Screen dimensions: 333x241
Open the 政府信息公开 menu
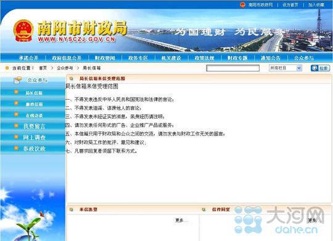click(x=67, y=58)
